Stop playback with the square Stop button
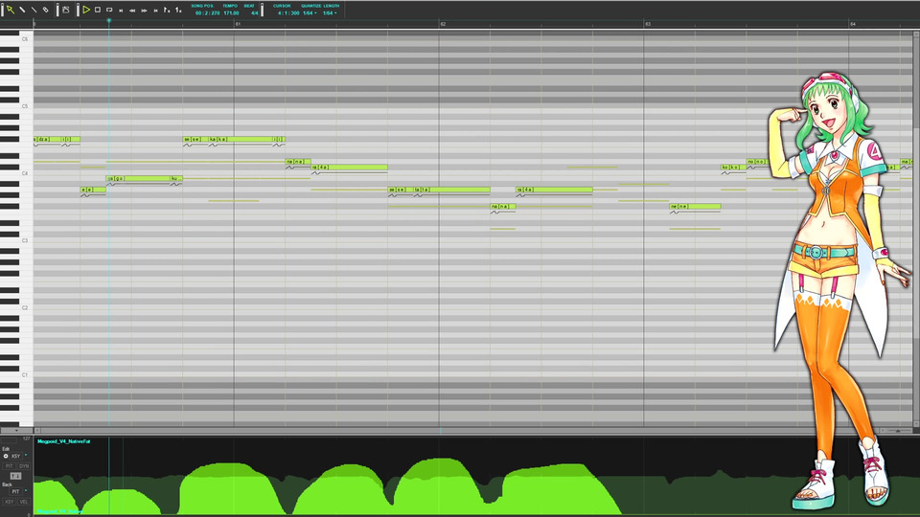The width and height of the screenshot is (920, 517). 98,10
